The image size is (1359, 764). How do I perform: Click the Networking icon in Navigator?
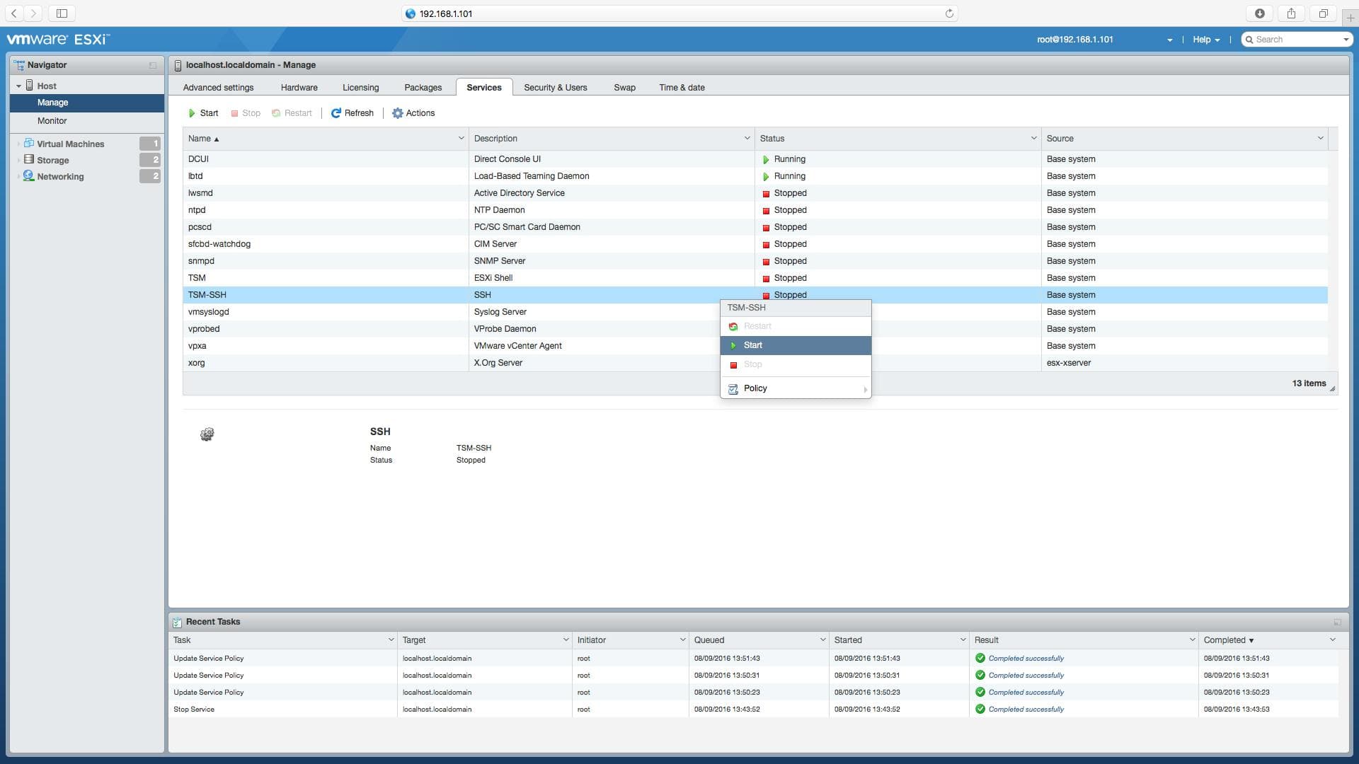click(28, 176)
